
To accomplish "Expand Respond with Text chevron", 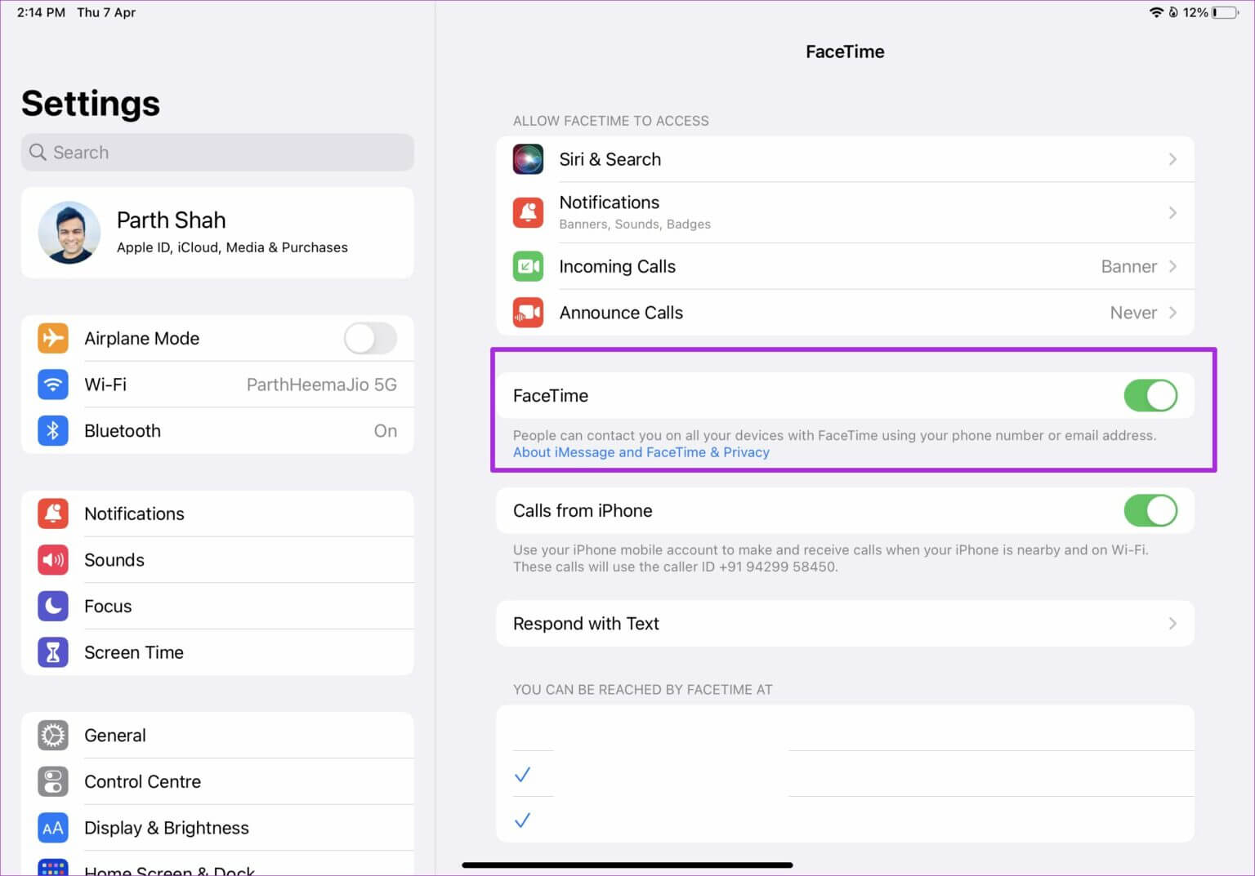I will tap(1172, 624).
